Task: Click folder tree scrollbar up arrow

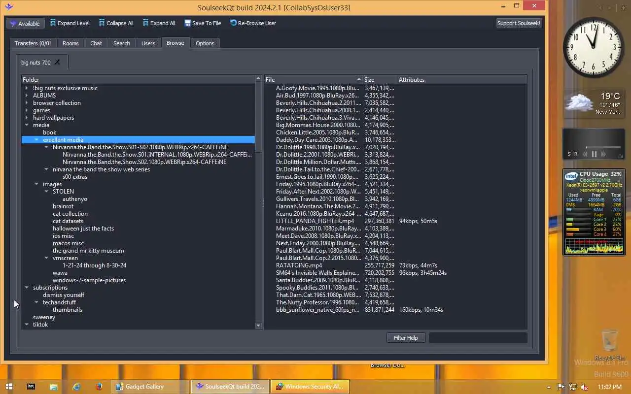Action: [x=258, y=79]
